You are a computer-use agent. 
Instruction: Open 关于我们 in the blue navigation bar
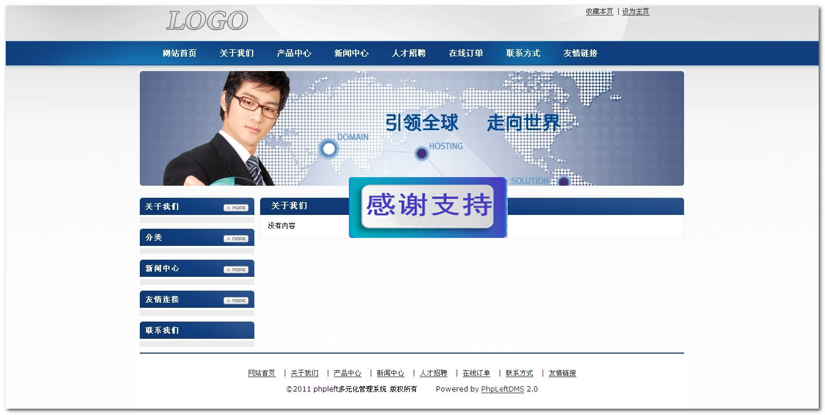tap(237, 53)
